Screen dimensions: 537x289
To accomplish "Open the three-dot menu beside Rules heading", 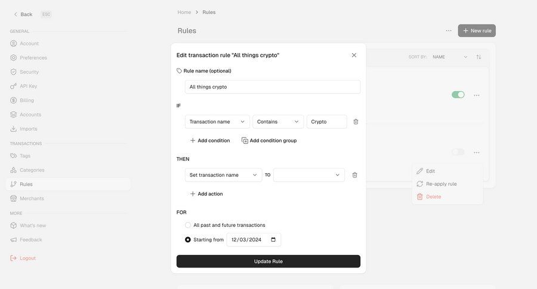I will pos(449,30).
